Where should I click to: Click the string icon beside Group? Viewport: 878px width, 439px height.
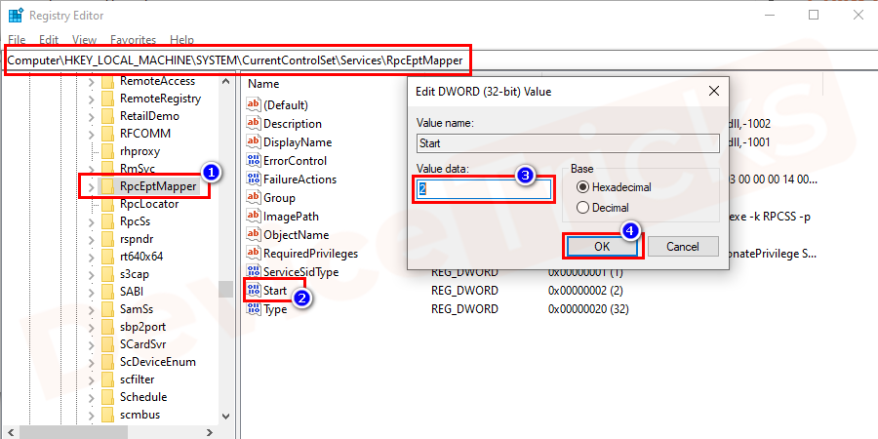pyautogui.click(x=254, y=198)
